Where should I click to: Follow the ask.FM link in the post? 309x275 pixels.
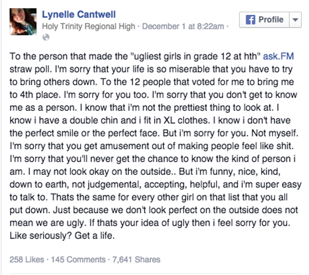point(278,57)
